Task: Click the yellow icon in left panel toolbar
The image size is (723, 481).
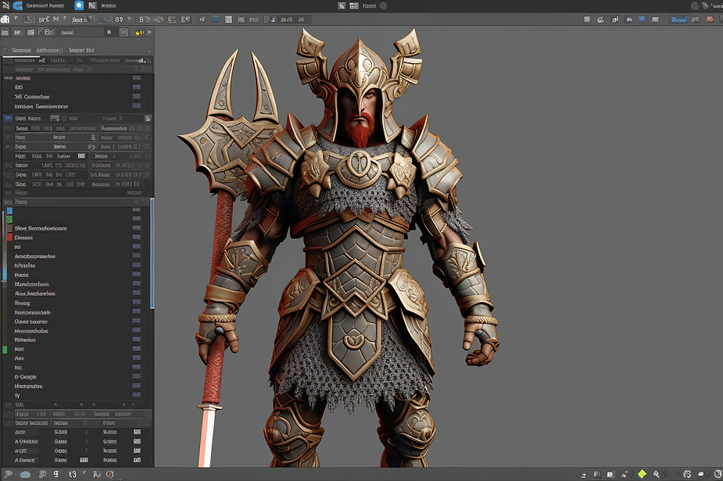Action: pos(140,32)
